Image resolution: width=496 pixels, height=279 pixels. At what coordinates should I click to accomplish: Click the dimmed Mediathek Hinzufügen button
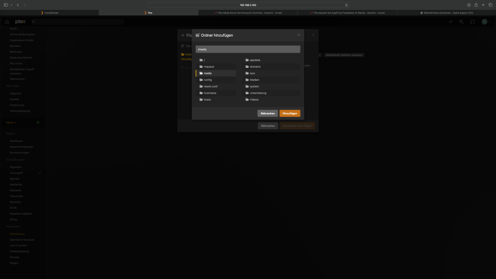pyautogui.click(x=297, y=126)
